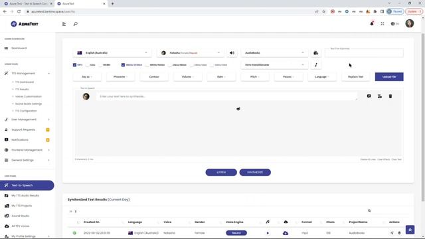Image resolution: width=425 pixels, height=239 pixels.
Task: Click the page vertical scrollbar
Action: (x=423, y=117)
